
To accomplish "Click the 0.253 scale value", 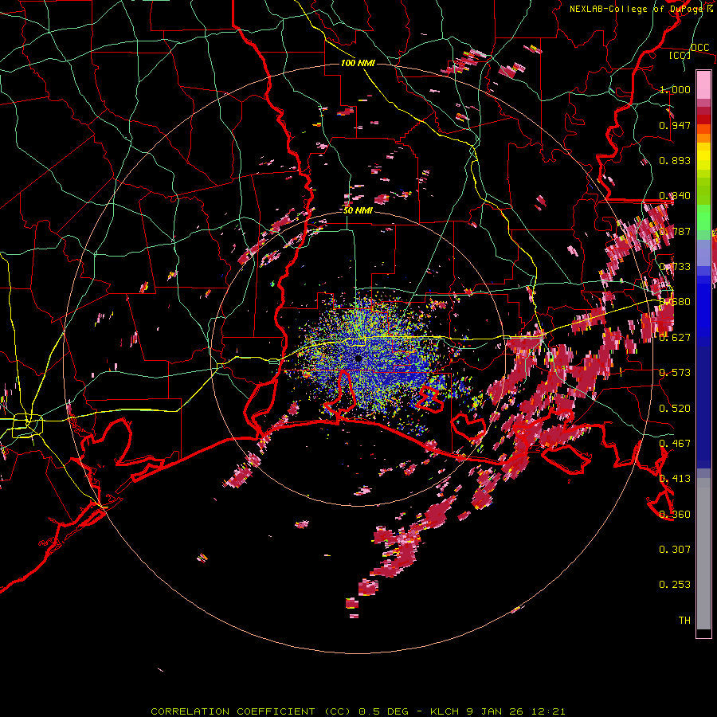I will [675, 585].
